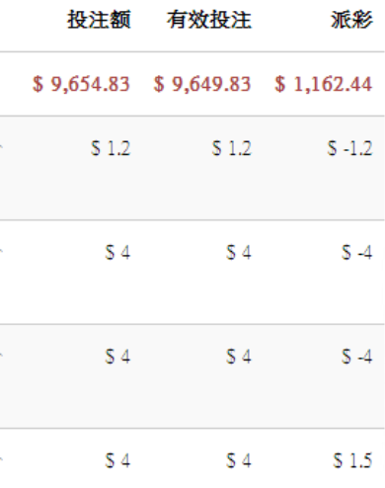Image resolution: width=385 pixels, height=488 pixels.
Task: Click third row $ 4 valid bet
Action: [239, 357]
